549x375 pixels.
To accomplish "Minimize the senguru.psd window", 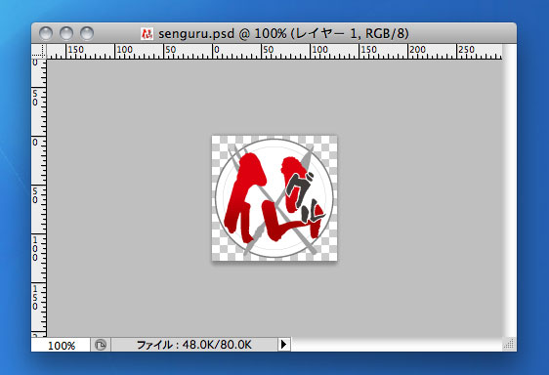I will point(66,33).
